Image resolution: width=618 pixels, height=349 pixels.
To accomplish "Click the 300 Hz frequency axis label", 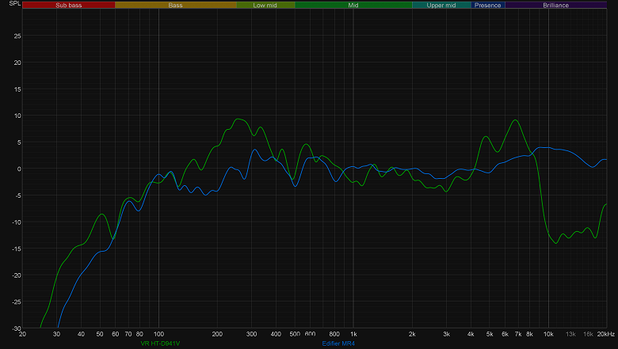I will point(251,334).
